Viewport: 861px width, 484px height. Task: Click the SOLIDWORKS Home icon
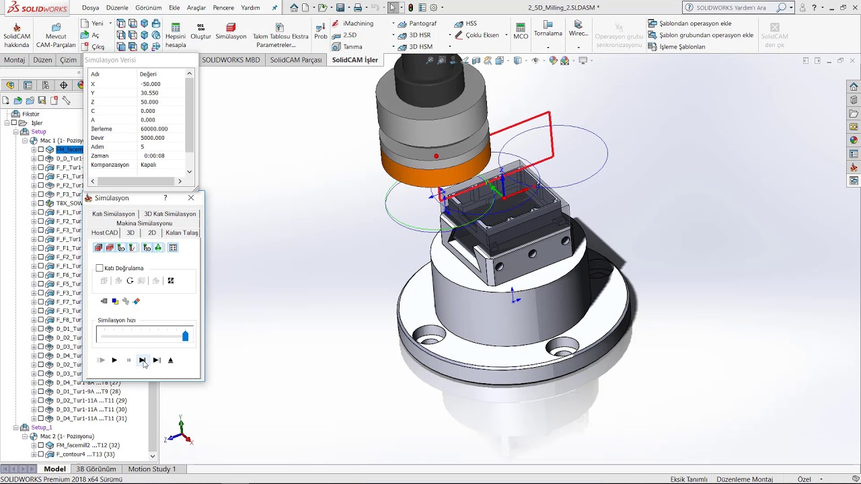(x=294, y=8)
